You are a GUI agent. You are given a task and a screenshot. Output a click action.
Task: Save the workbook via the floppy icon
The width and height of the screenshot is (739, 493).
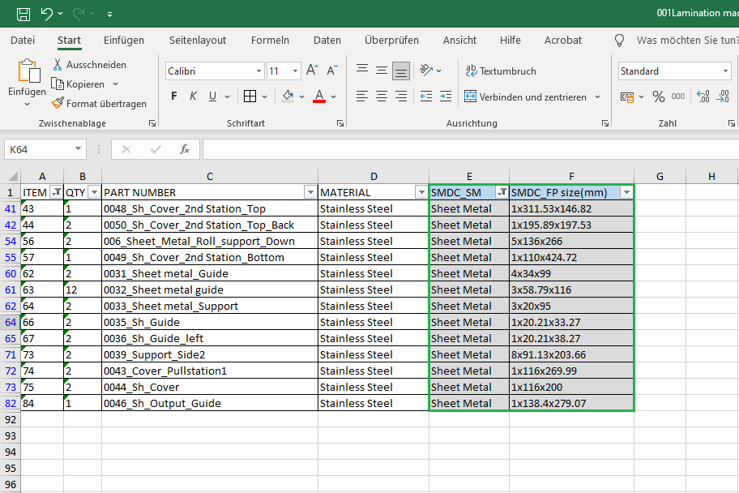23,14
